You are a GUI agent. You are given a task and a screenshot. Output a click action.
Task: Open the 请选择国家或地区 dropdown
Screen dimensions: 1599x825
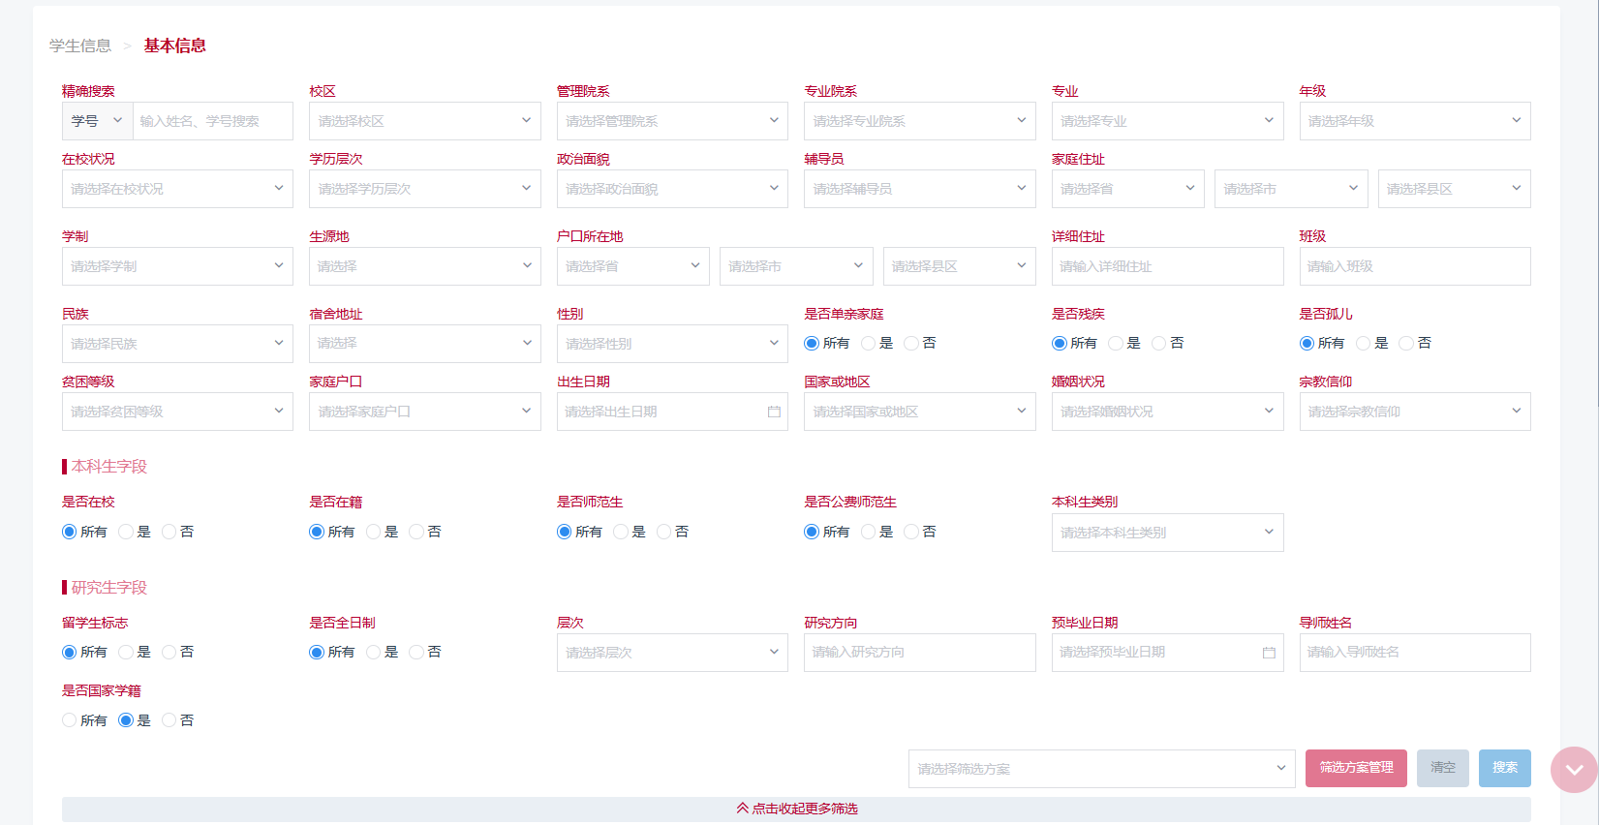point(920,412)
